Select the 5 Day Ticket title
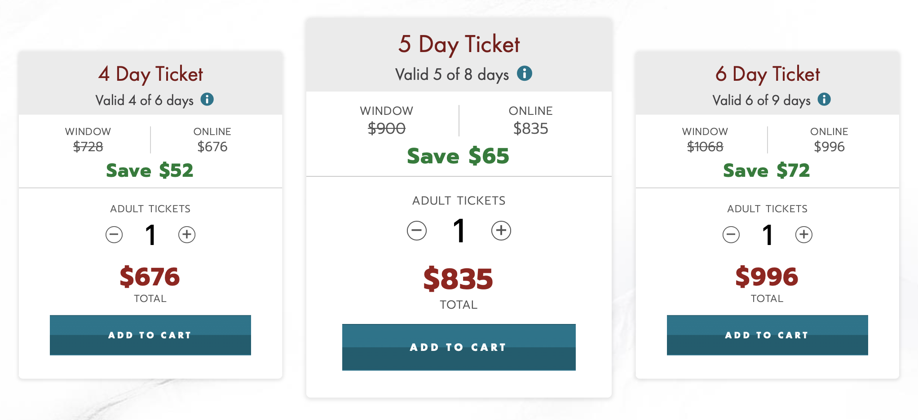 click(x=459, y=44)
